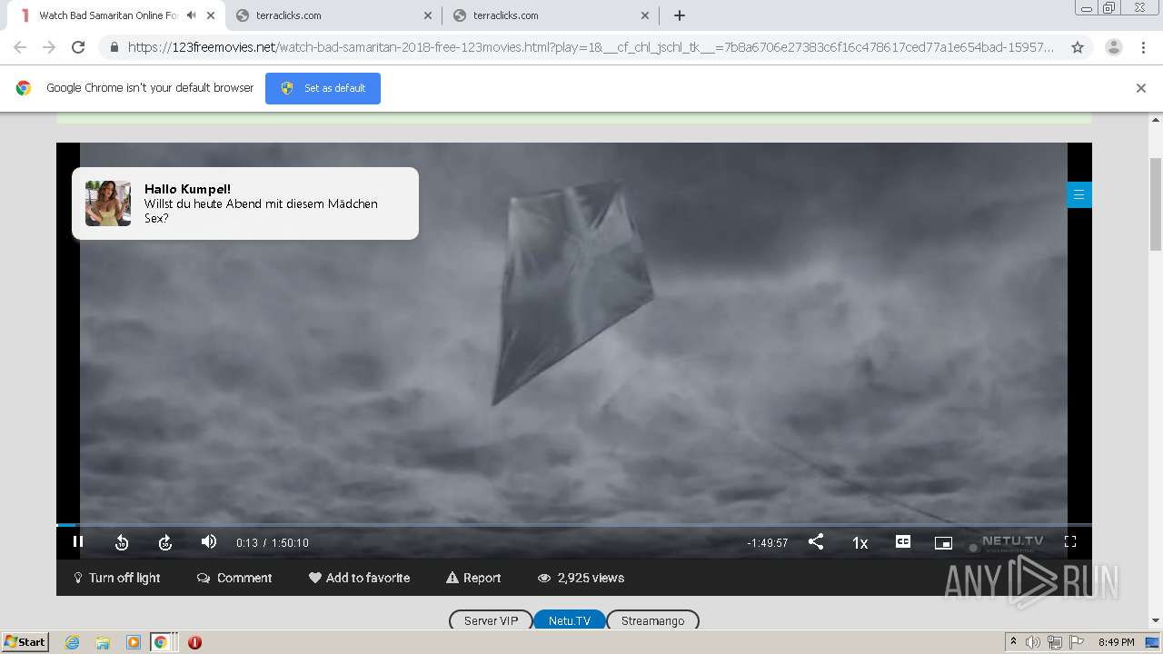Open the Chrome three-dot menu
Viewport: 1163px width, 654px height.
[1143, 47]
